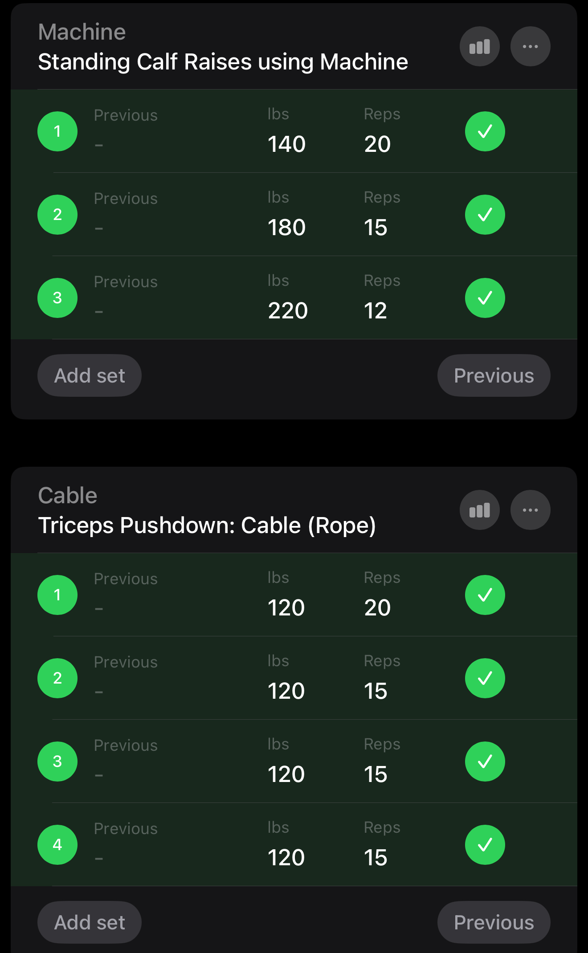The image size is (588, 953).
Task: Edit the 140 lbs weight field
Action: pos(286,144)
